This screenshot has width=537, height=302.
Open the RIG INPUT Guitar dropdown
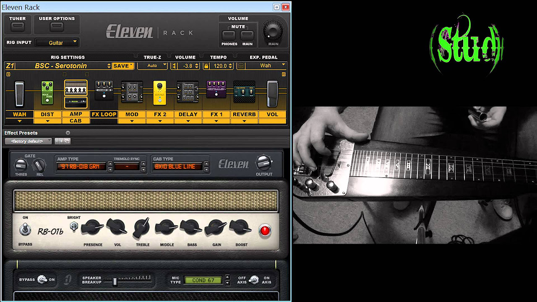point(57,42)
